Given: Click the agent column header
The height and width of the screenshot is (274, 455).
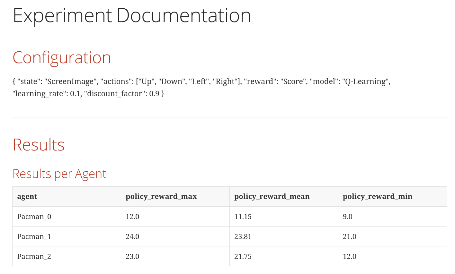Looking at the screenshot, I should click(x=27, y=196).
